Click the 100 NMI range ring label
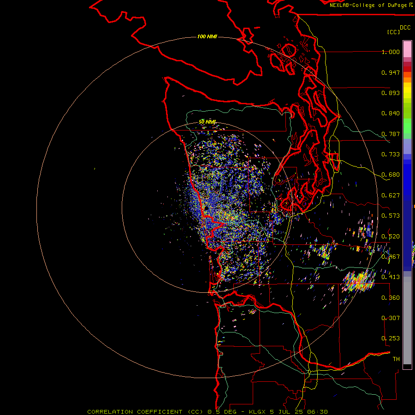Image resolution: width=415 pixels, height=415 pixels. [207, 36]
